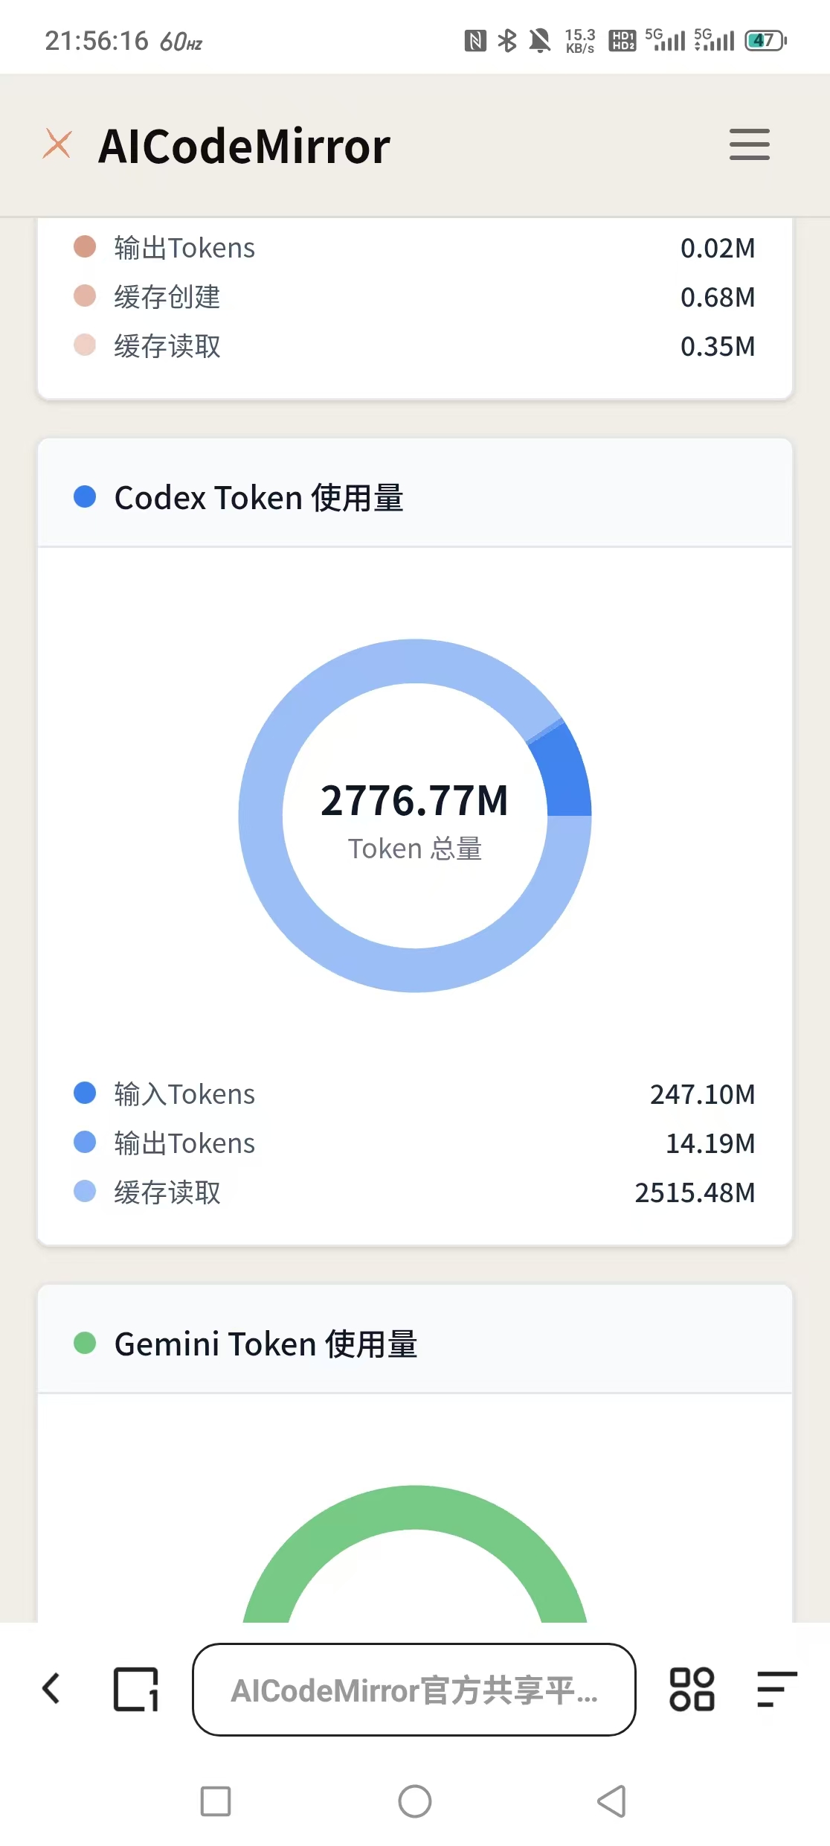Tap the Android back triangle button
Screen dimensions: 830x1846
pyautogui.click(x=612, y=1801)
